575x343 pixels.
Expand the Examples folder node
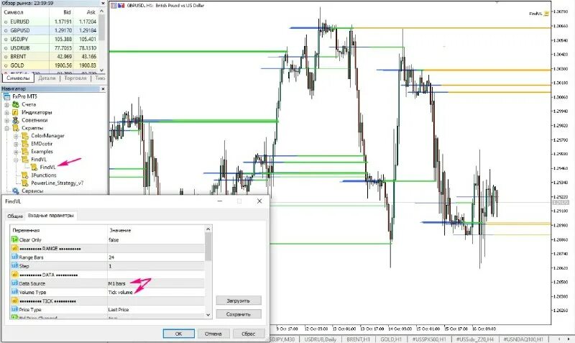click(x=16, y=152)
